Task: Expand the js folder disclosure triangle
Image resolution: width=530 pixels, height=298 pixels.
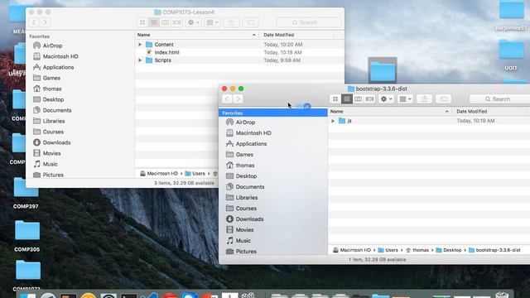Action: point(333,121)
